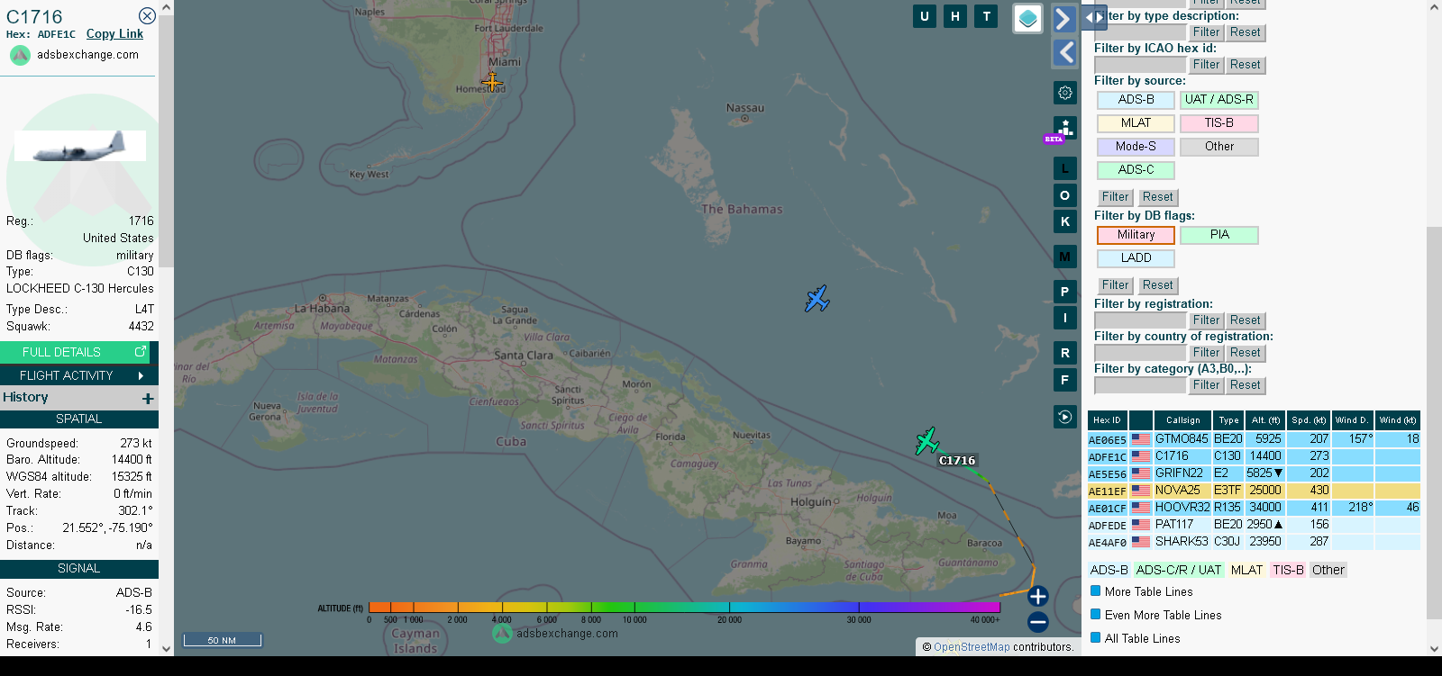Click Reset for category filter
Screen dimensions: 1442x676
pos(1246,385)
